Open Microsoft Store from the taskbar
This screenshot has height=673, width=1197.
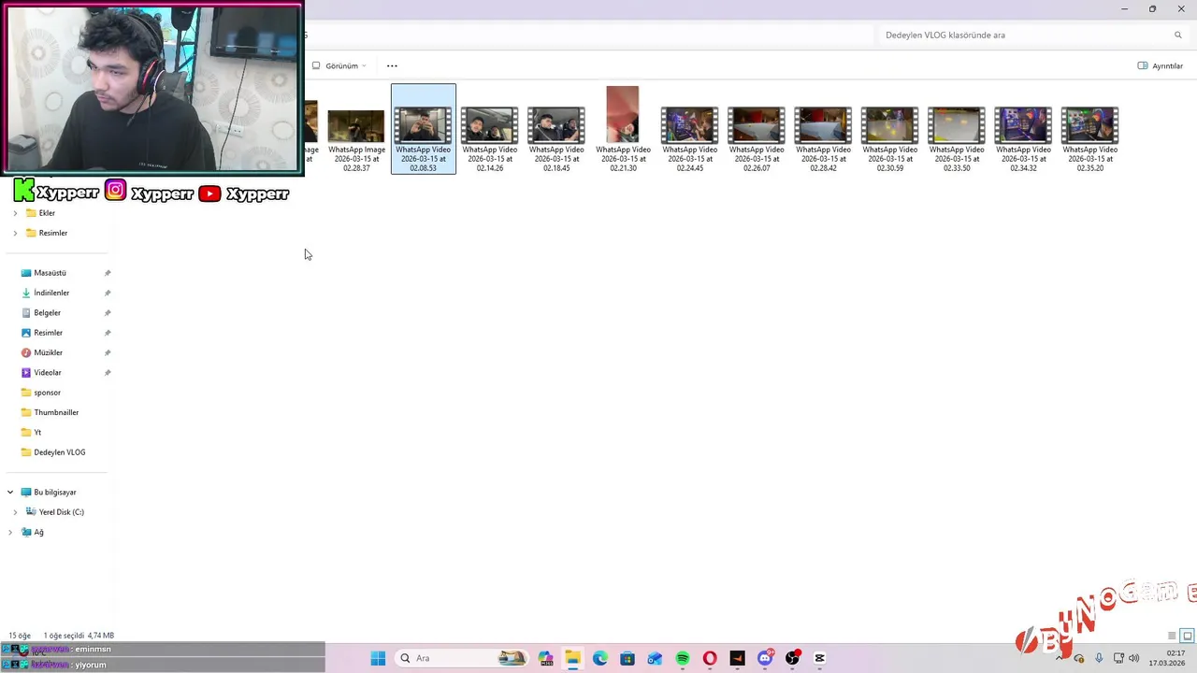click(x=627, y=658)
